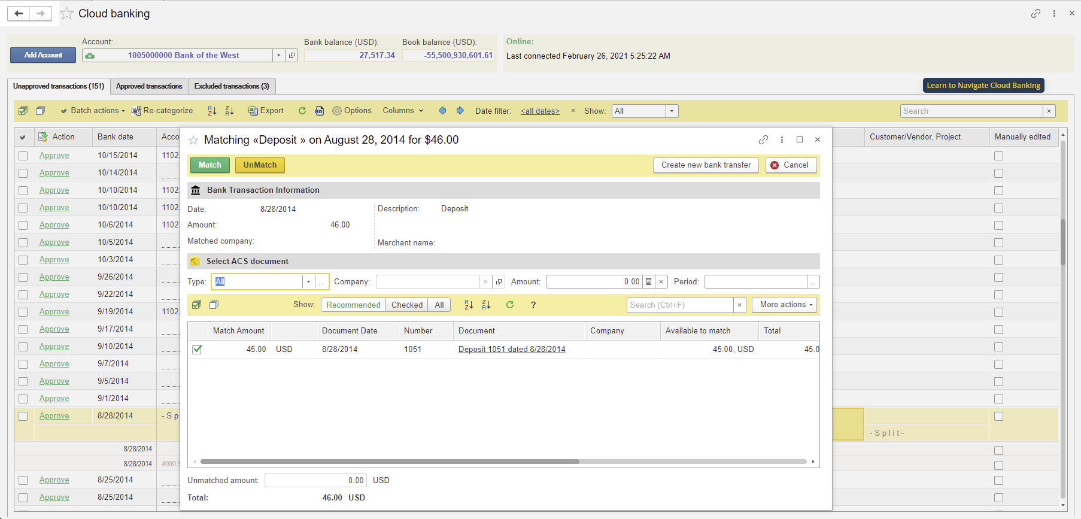Switch to the Unapproved transactions tab
Viewport: 1081px width, 519px height.
tap(59, 86)
